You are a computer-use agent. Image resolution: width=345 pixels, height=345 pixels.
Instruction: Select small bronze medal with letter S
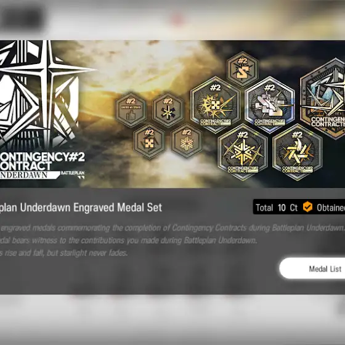(x=243, y=69)
